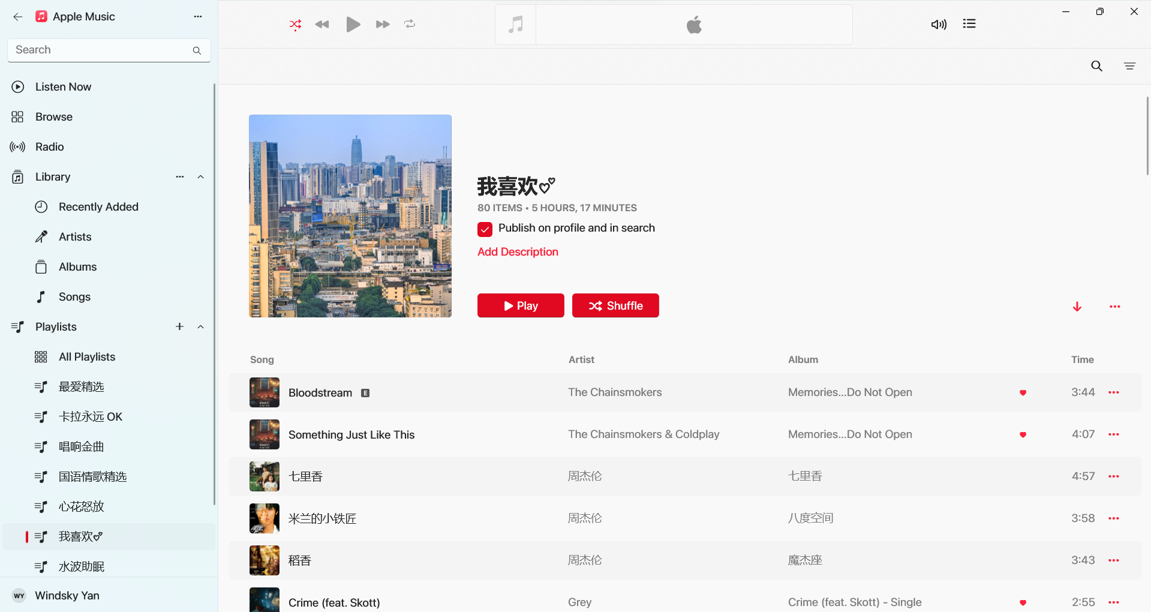The image size is (1151, 612).
Task: Open the Radio section
Action: coord(108,147)
